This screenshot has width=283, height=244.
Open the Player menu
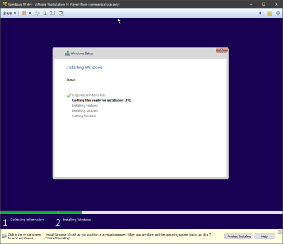10,13
